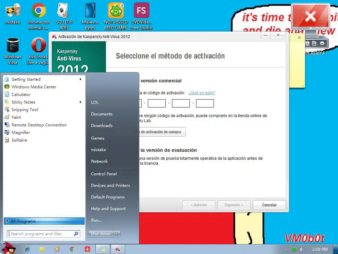Click the Cancelar button
Screen dimensions: 338x254
[269, 205]
